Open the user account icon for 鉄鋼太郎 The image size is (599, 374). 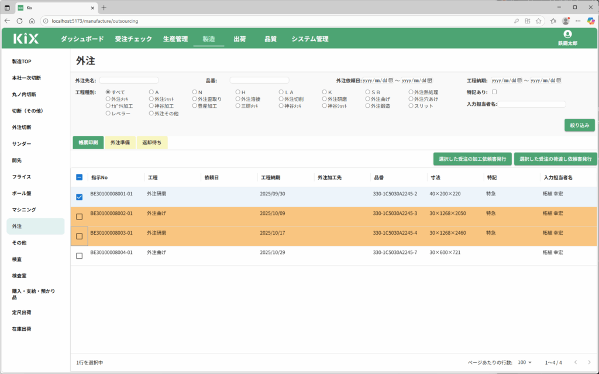[x=567, y=35]
